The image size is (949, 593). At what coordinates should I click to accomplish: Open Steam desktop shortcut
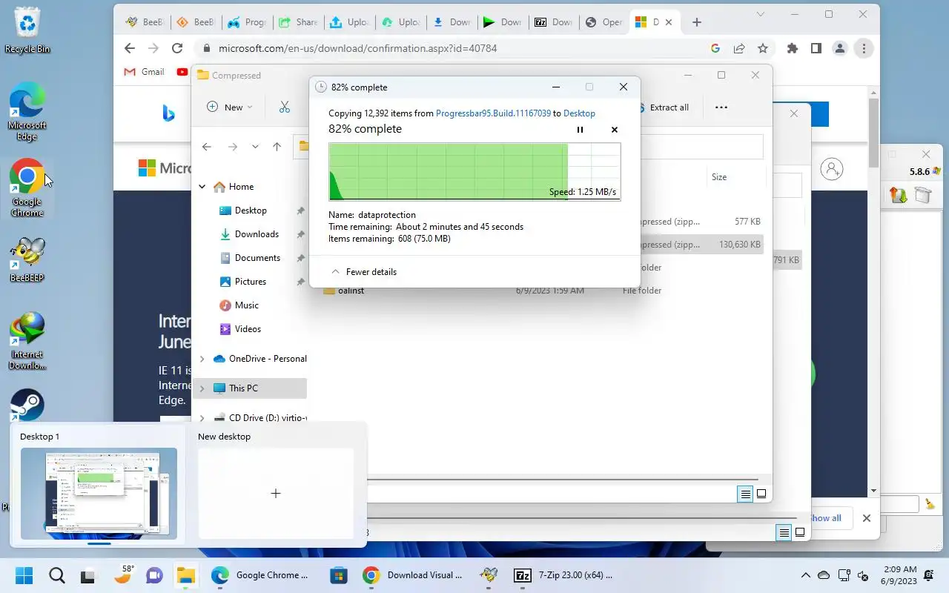27,406
